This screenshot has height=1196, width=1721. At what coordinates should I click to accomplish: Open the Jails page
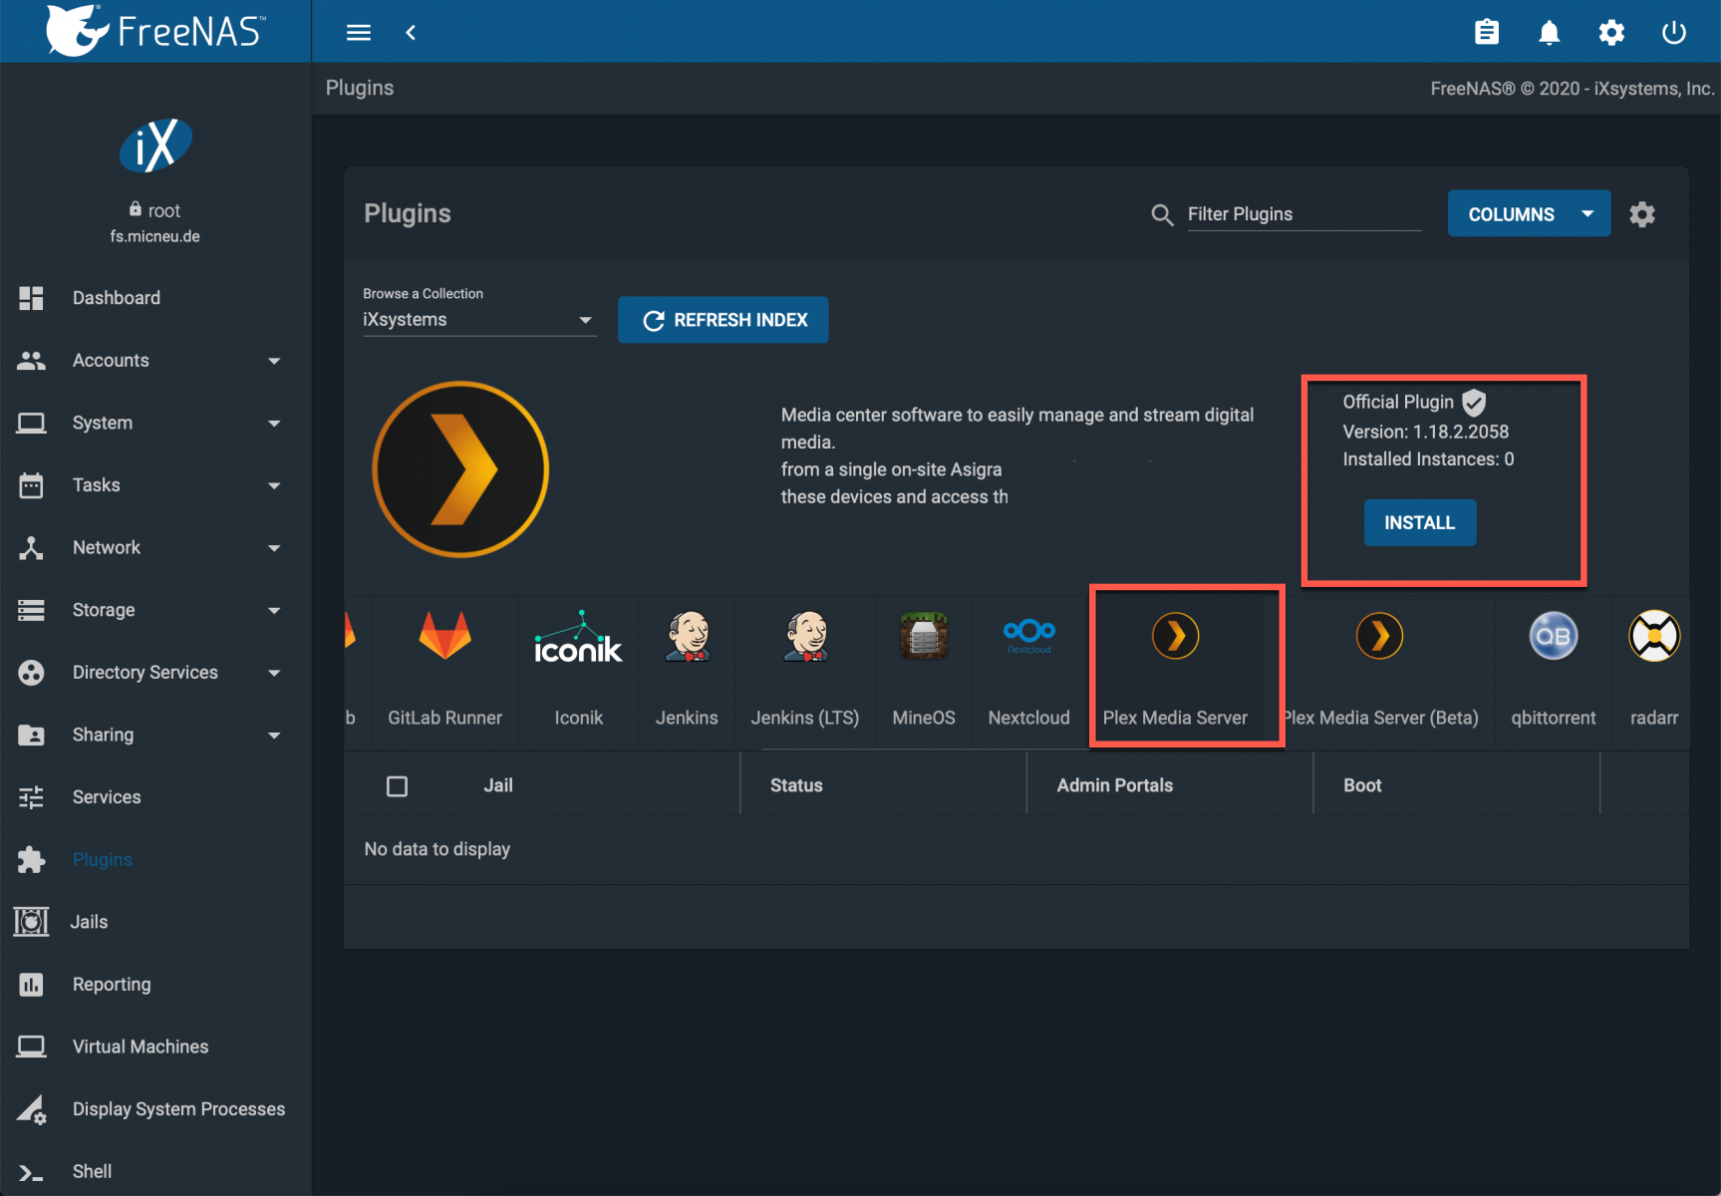[x=89, y=922]
